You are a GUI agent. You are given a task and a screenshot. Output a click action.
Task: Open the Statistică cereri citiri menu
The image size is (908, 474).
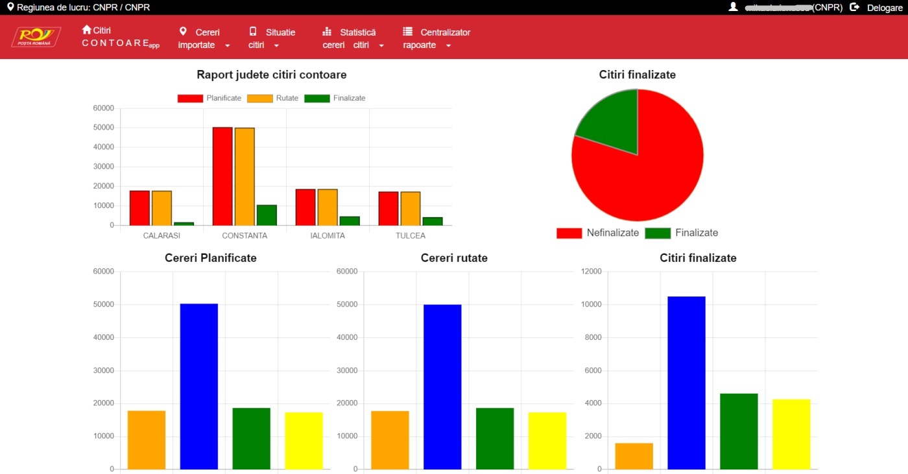point(353,38)
